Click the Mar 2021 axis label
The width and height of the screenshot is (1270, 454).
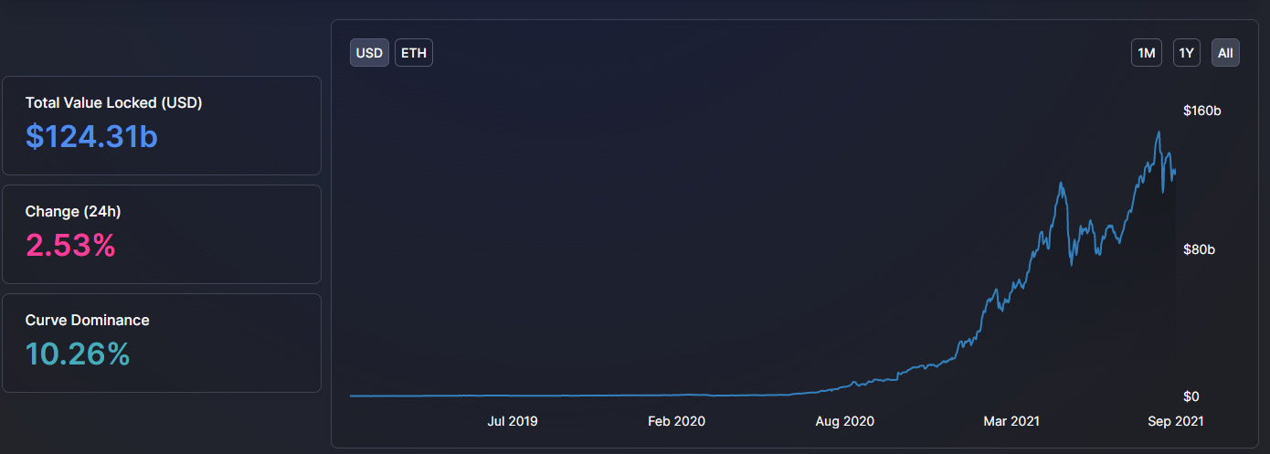tap(1011, 421)
